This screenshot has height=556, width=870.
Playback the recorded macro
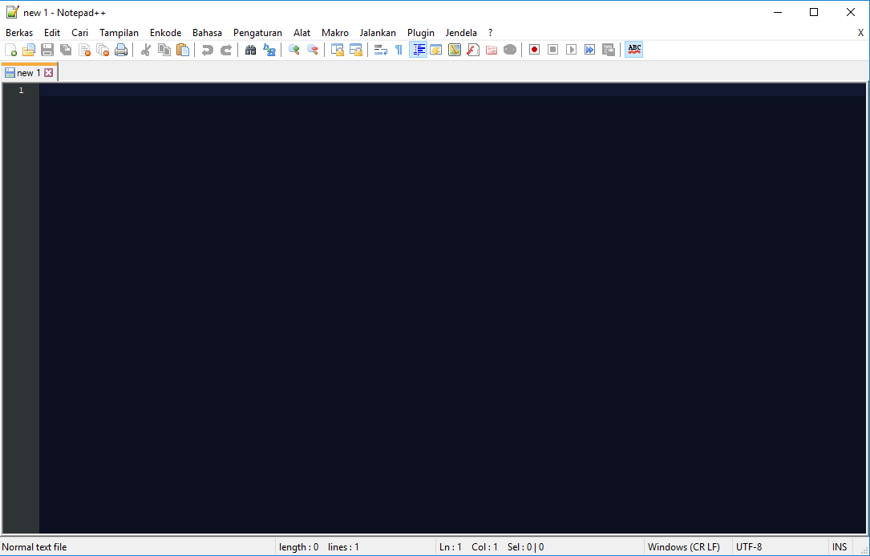coord(572,49)
